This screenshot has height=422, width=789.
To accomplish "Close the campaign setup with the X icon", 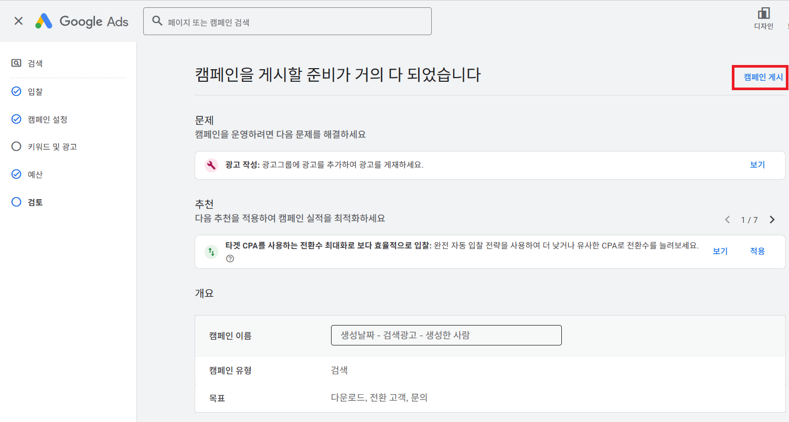I will [x=18, y=21].
